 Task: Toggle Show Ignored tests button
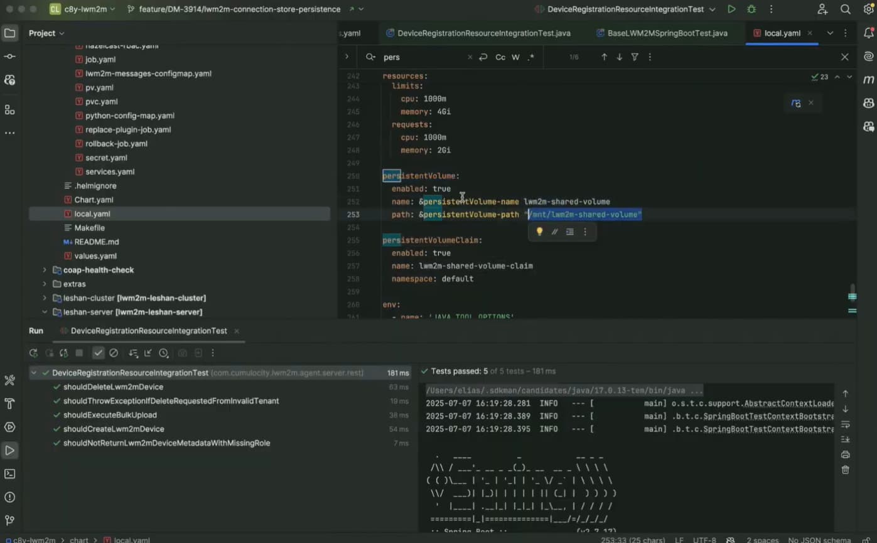pyautogui.click(x=114, y=353)
